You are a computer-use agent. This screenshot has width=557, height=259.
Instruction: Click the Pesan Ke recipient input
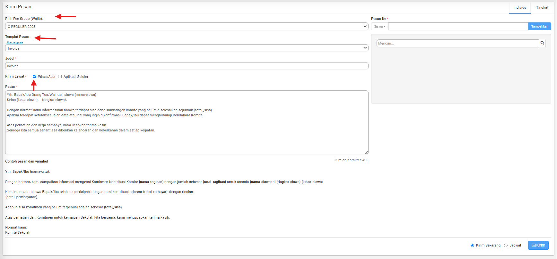pos(458,26)
